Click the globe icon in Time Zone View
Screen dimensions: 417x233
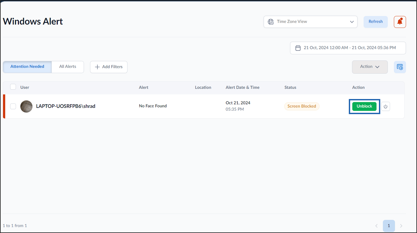pos(271,22)
